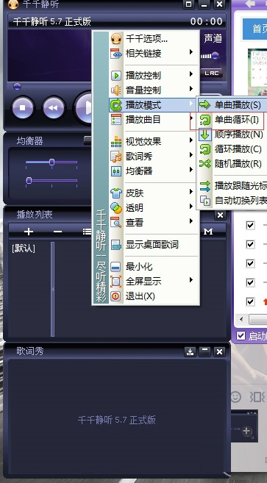The width and height of the screenshot is (267, 483).
Task: Click the playlist list-view icon
Action: click(x=88, y=232)
